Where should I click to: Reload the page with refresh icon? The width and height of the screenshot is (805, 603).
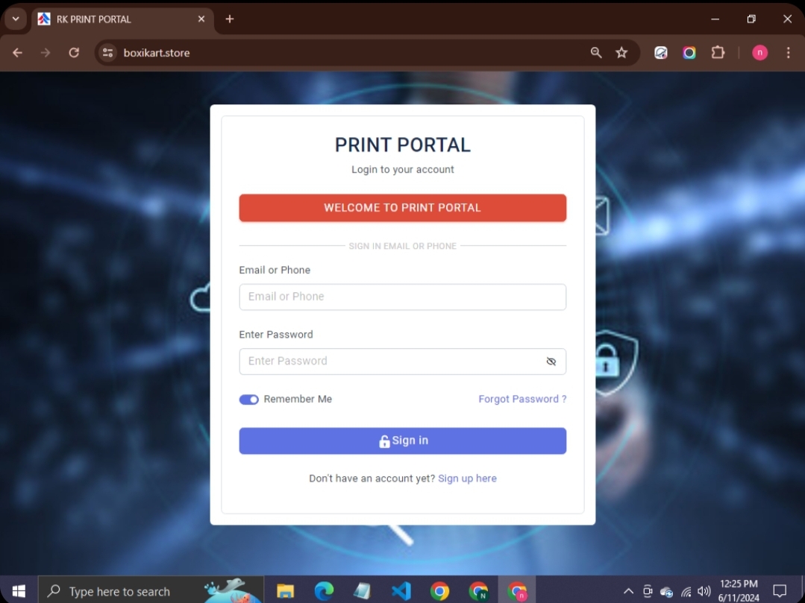pos(74,52)
